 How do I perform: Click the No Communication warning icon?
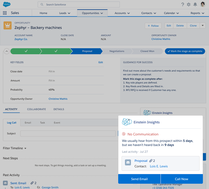coord(124,134)
